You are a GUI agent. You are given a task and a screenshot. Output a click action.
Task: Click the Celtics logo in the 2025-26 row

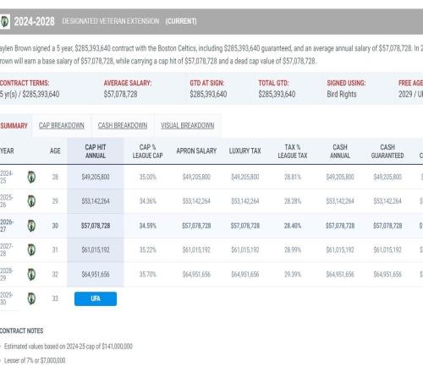pyautogui.click(x=31, y=201)
